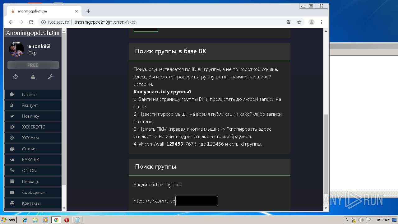Click the book icon beside Статьи
Screen dimensions: 398x224
(x=12, y=149)
